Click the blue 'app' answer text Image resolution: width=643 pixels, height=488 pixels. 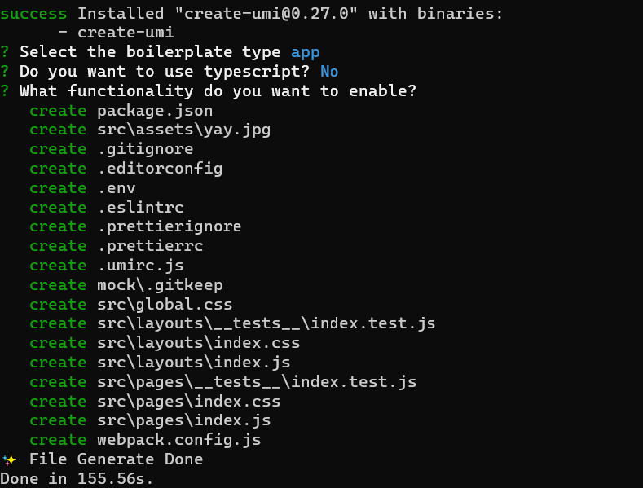[x=305, y=53]
